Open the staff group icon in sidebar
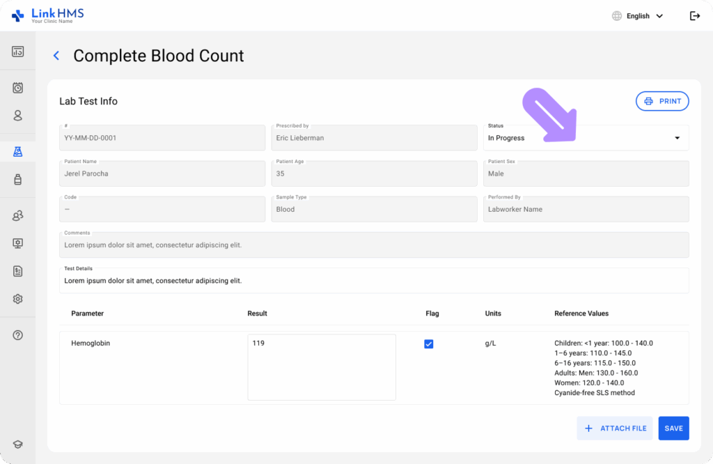The width and height of the screenshot is (713, 464). click(x=17, y=215)
